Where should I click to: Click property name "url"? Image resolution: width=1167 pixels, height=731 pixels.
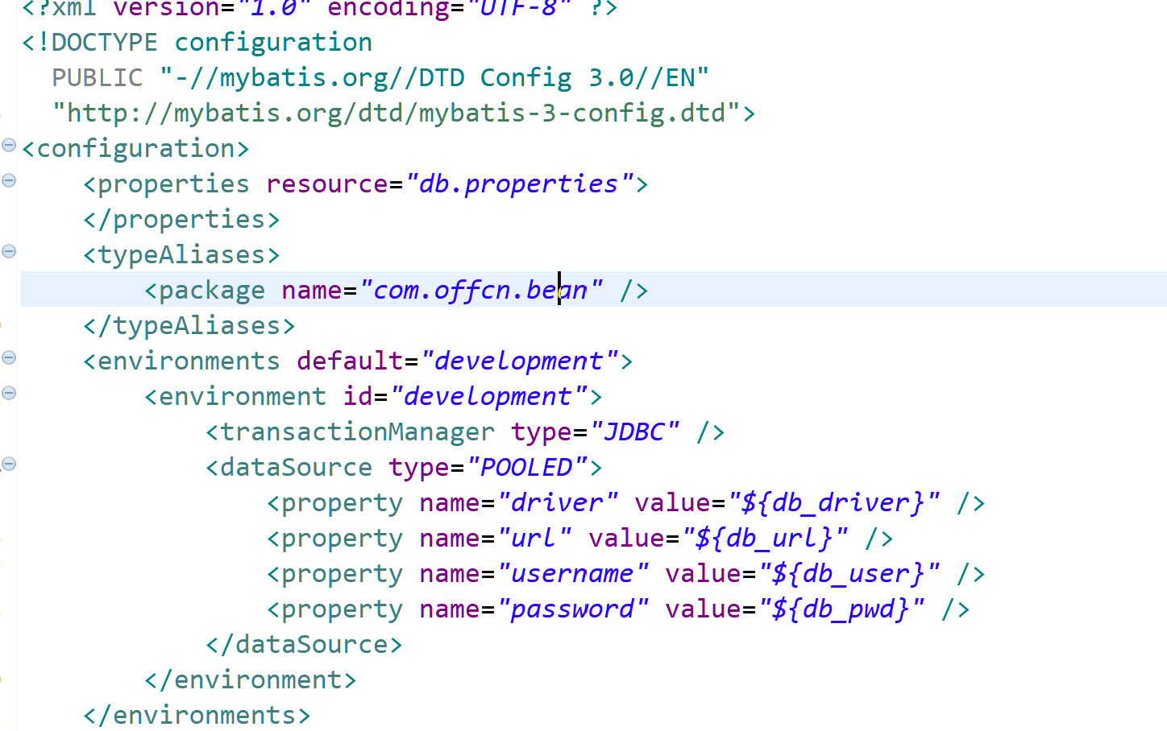[x=534, y=539]
